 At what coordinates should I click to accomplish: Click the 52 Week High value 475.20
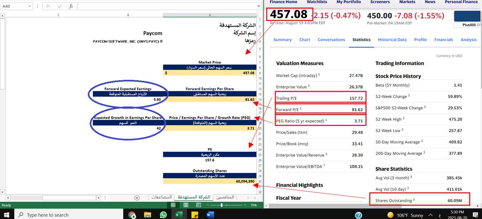456,119
